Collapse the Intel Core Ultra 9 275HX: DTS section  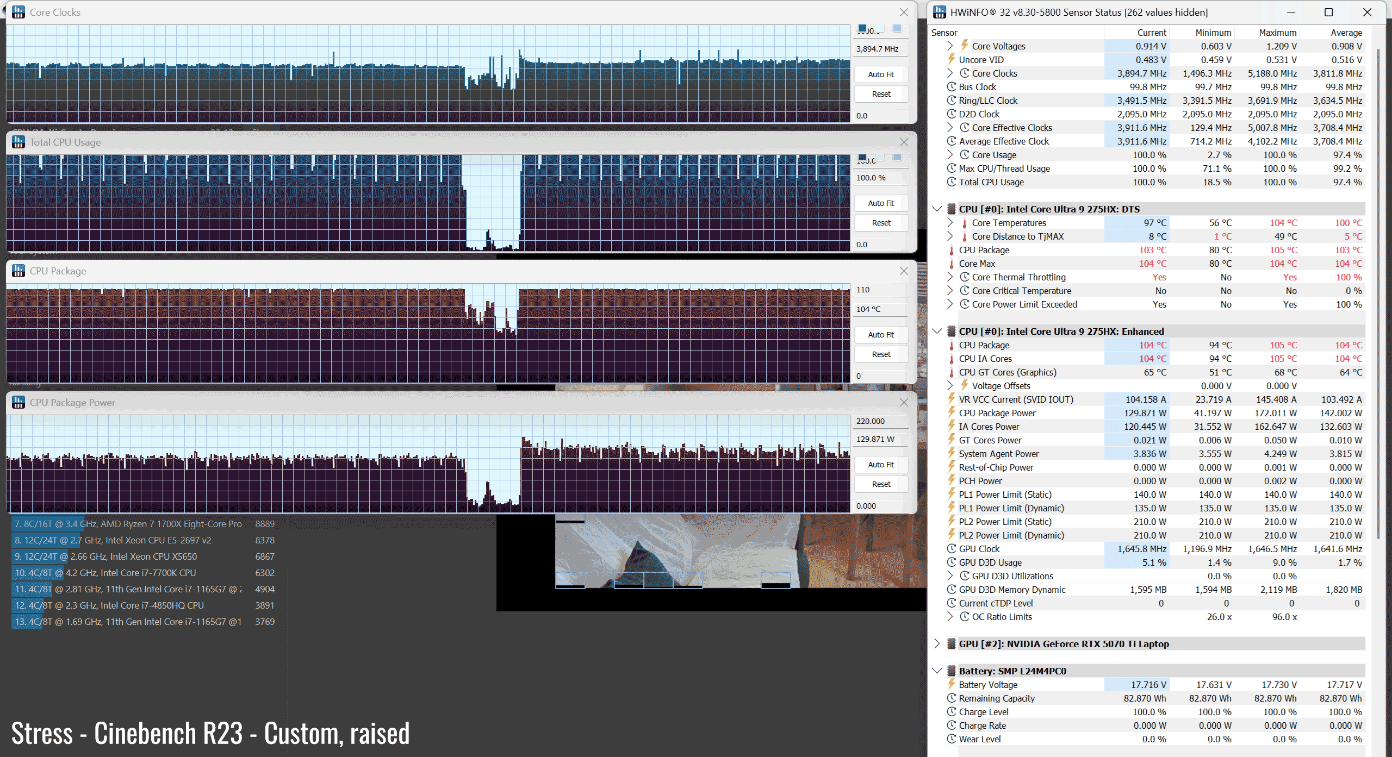click(937, 209)
